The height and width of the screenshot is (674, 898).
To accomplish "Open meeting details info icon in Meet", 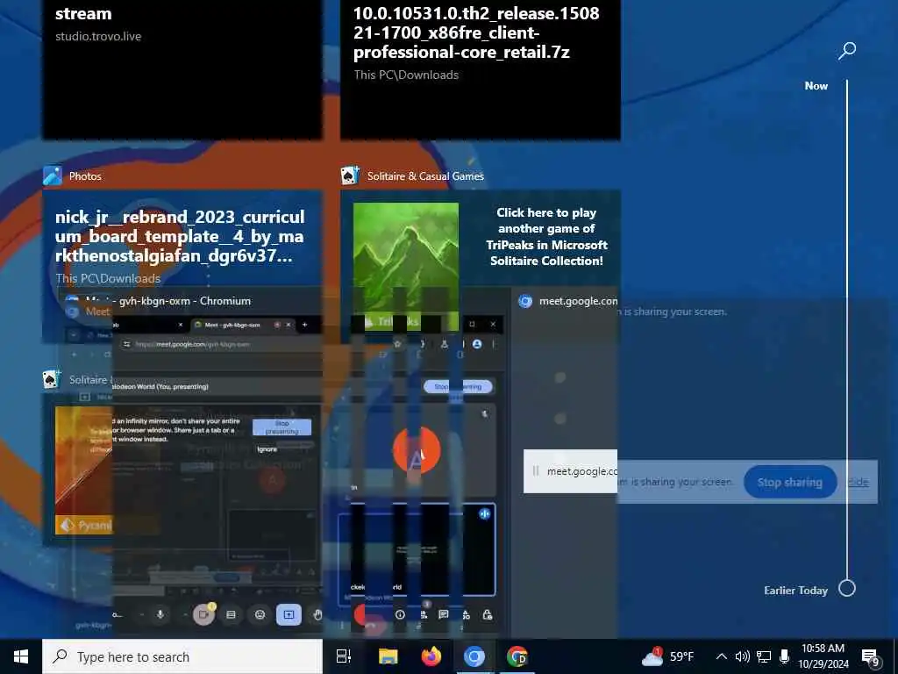I will (x=400, y=614).
